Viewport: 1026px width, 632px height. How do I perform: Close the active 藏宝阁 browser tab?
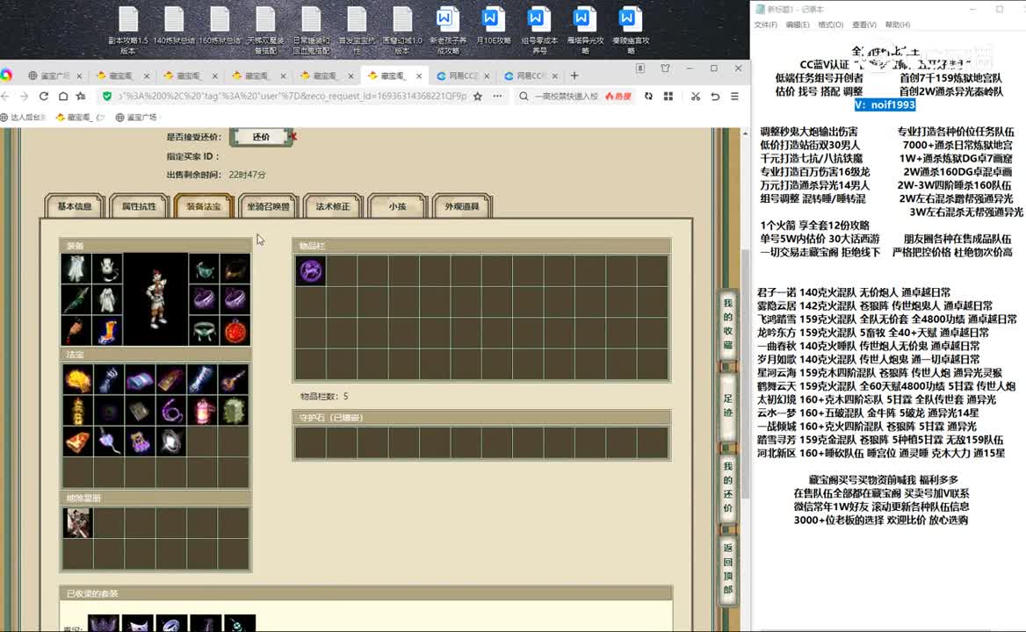tap(419, 75)
